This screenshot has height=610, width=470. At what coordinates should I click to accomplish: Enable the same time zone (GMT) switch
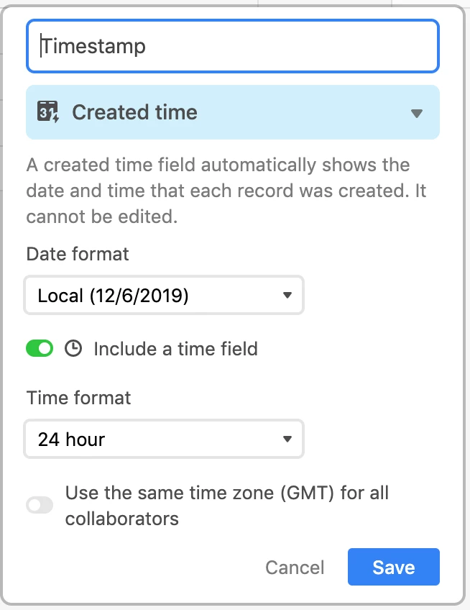click(40, 505)
